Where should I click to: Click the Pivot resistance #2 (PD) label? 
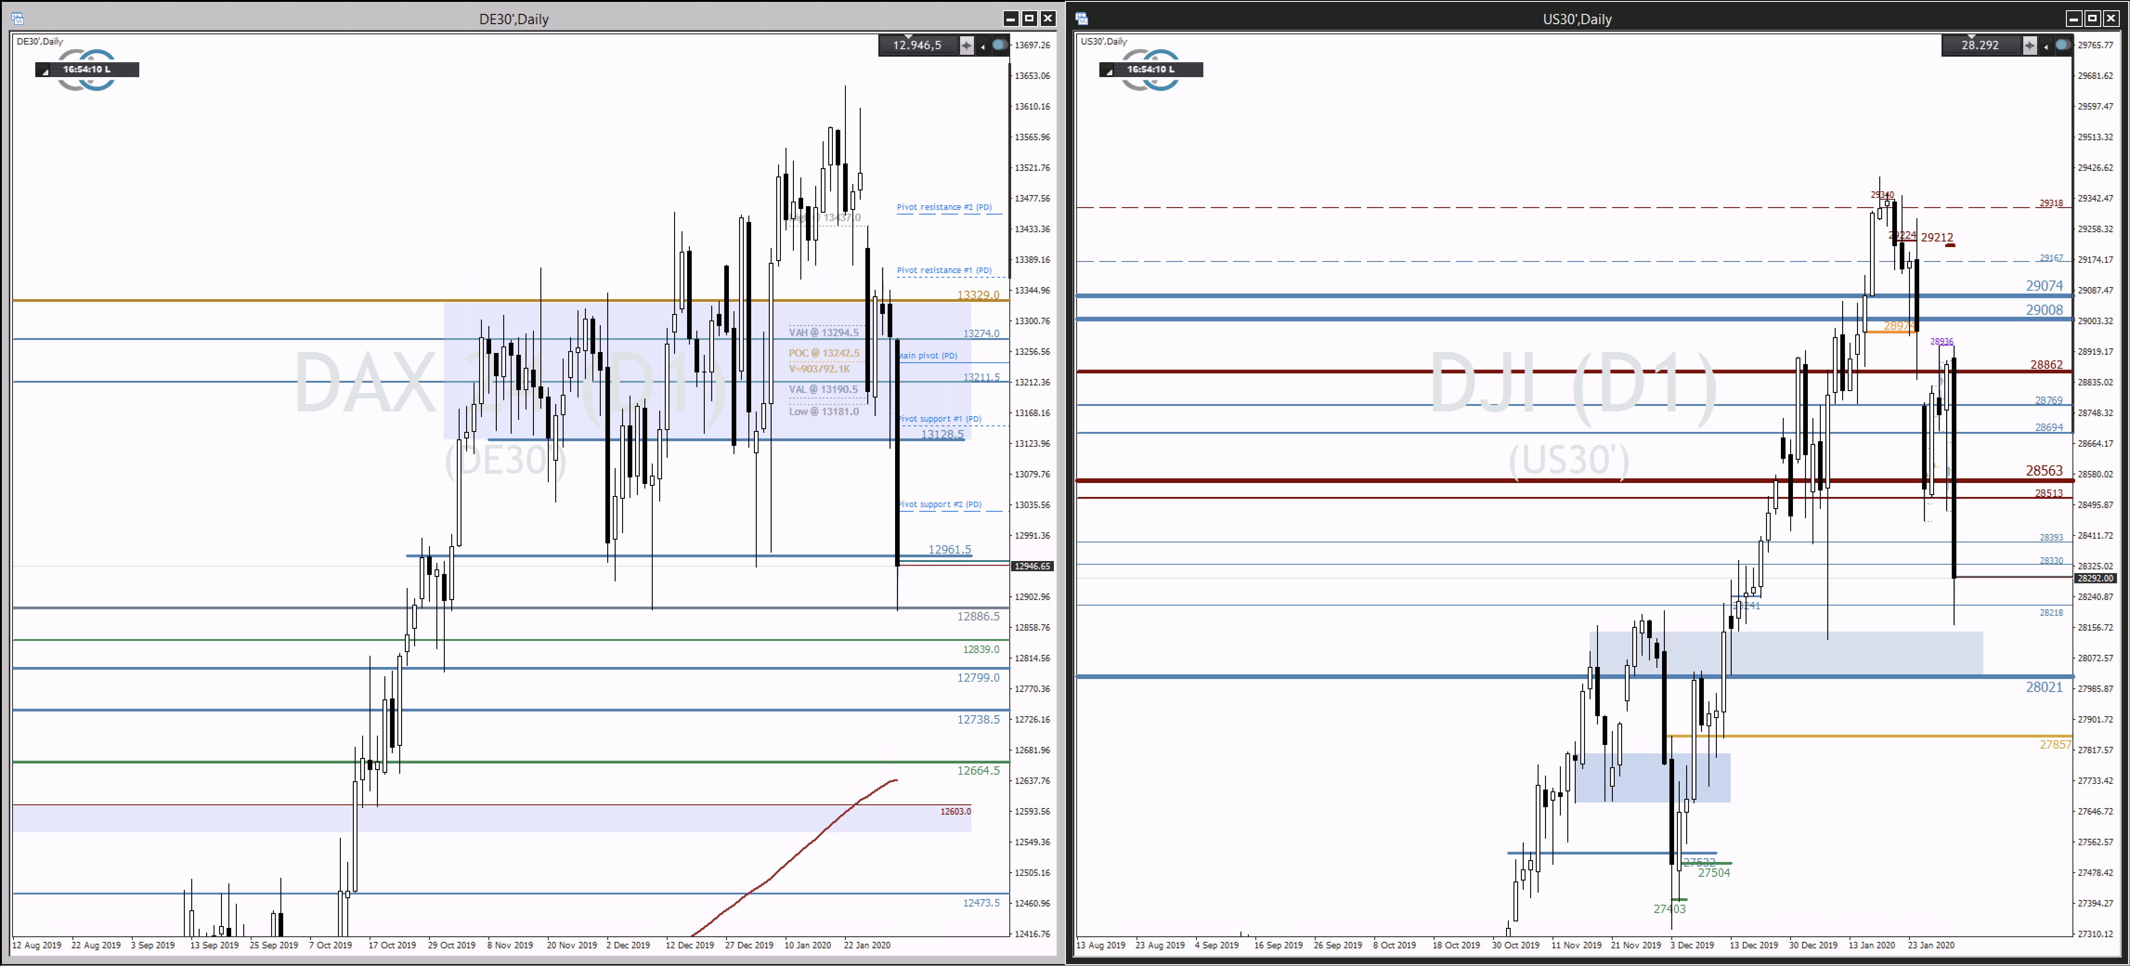[x=943, y=207]
